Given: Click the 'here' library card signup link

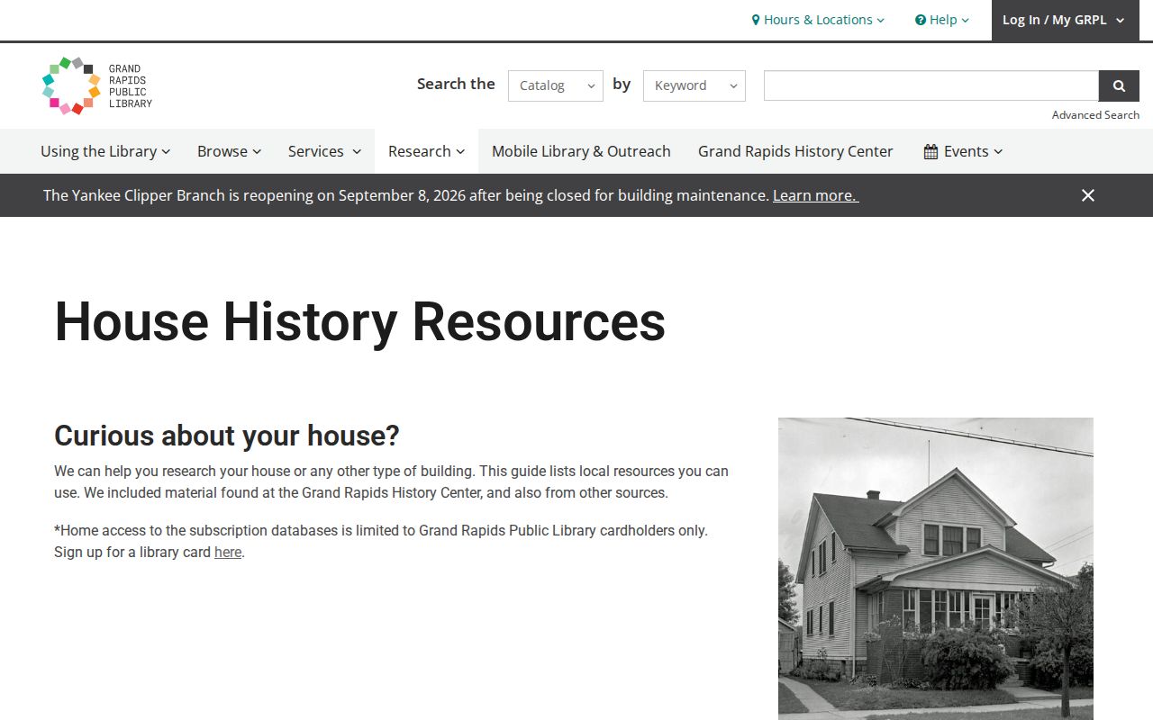Looking at the screenshot, I should click(x=228, y=552).
